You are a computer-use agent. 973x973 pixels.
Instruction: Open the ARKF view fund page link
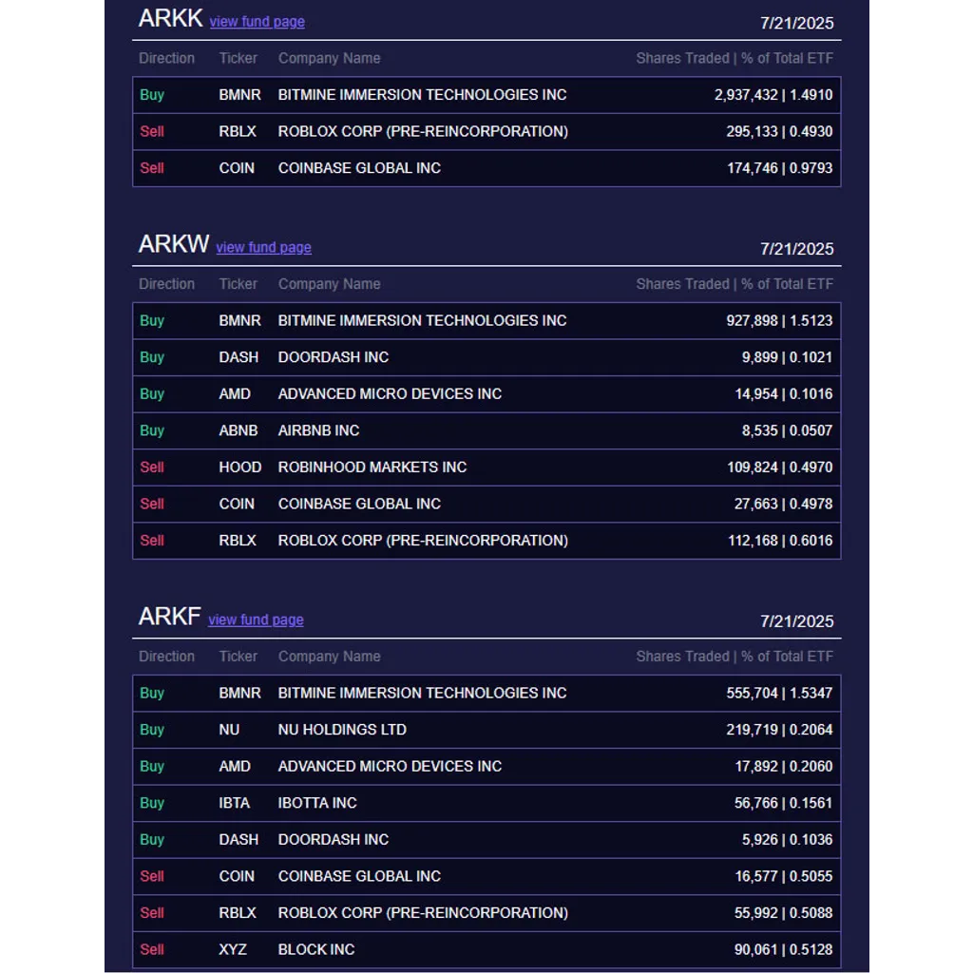256,620
